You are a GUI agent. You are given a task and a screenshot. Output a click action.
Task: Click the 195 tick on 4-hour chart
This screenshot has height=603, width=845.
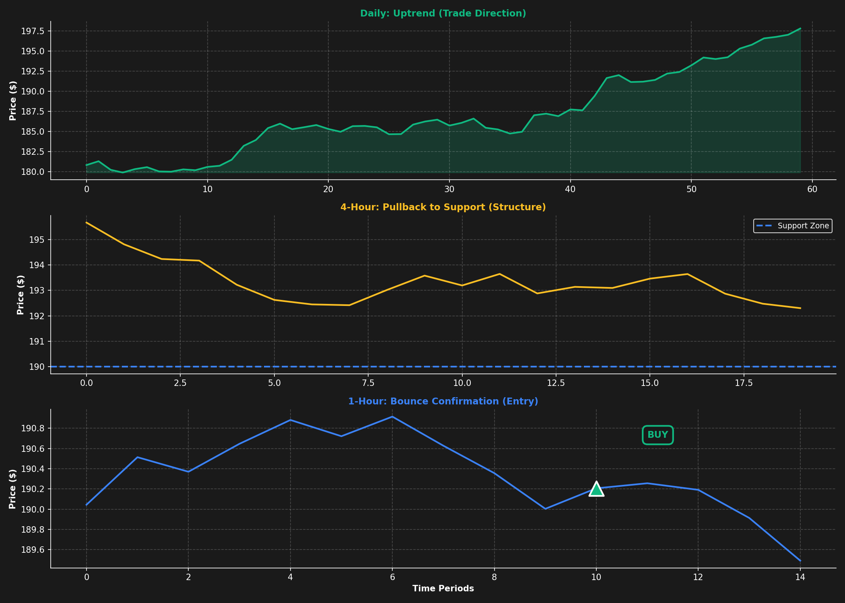38,240
